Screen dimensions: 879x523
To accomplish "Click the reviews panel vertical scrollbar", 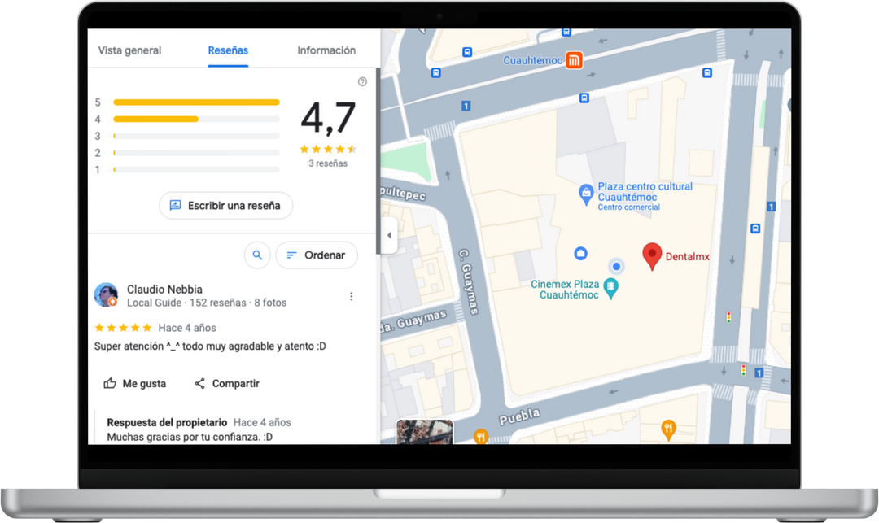I will (378, 161).
